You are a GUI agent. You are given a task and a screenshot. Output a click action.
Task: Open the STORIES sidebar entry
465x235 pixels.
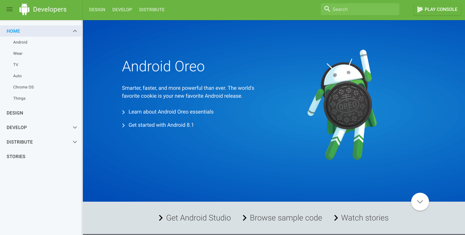16,156
